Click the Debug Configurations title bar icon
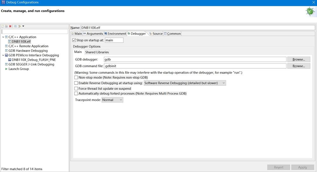Viewport: 317px width, 172px height. coord(3,3)
